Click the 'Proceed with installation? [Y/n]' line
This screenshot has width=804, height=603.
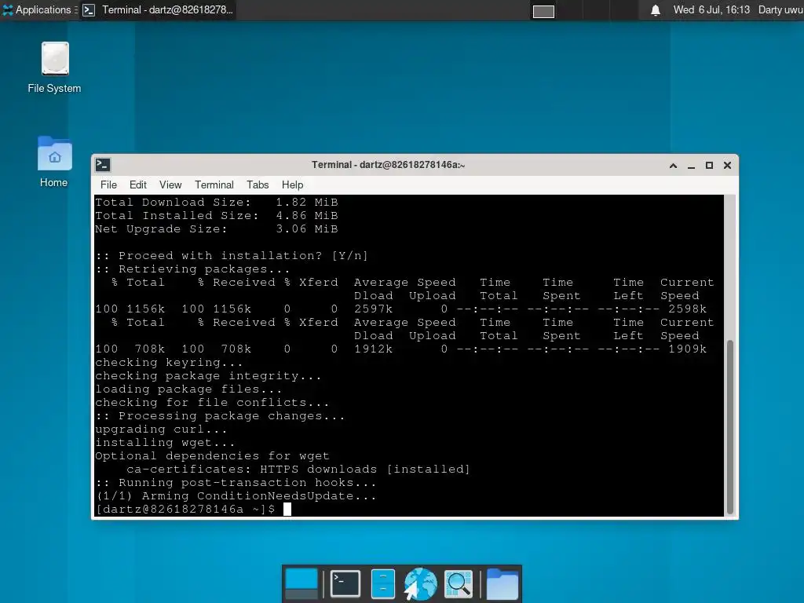point(232,255)
